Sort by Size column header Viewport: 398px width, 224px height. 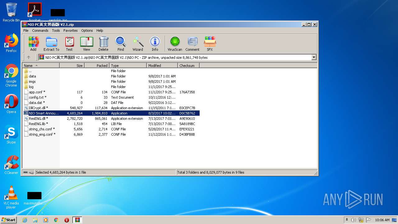click(x=72, y=66)
